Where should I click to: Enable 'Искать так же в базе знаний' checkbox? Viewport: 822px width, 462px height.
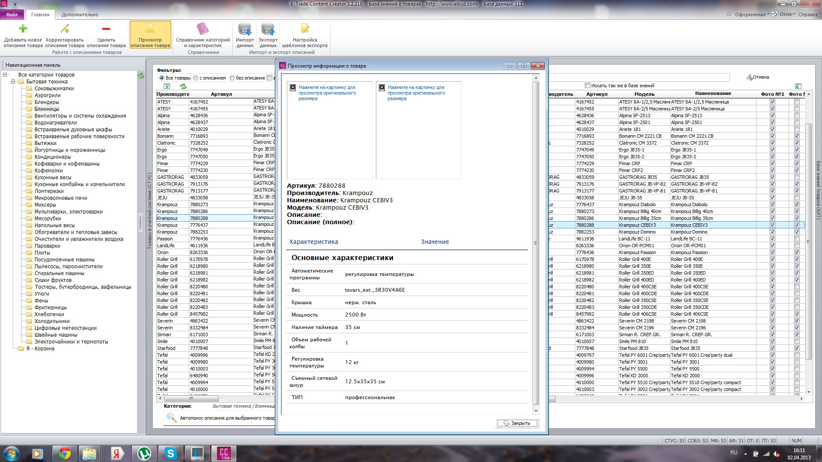(588, 86)
